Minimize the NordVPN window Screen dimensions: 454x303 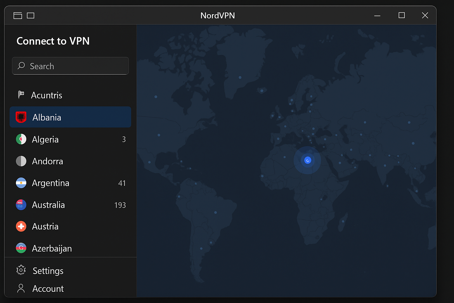pos(377,15)
